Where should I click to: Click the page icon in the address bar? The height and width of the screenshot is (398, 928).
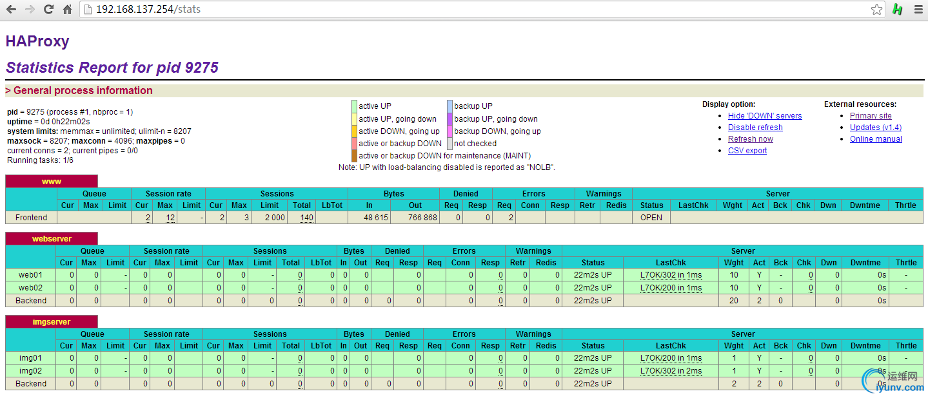(89, 10)
